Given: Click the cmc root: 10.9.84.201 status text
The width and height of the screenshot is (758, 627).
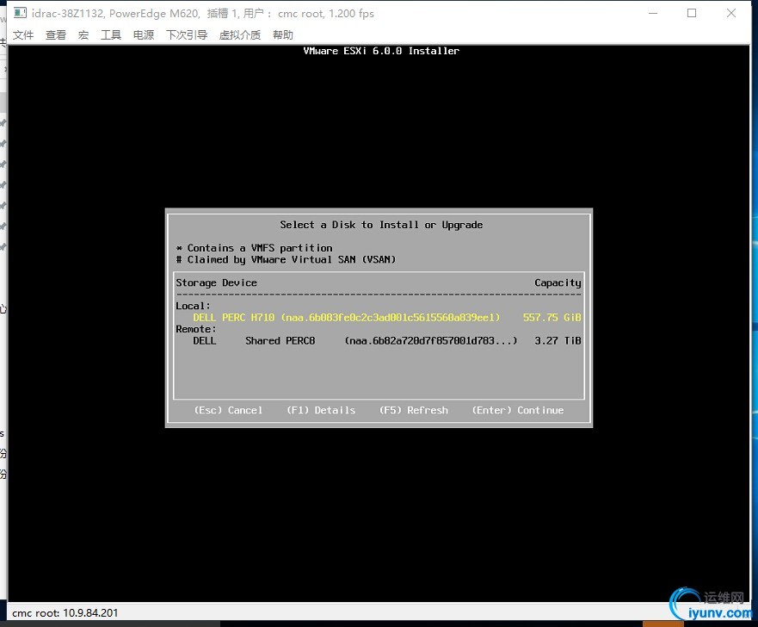Looking at the screenshot, I should click(65, 613).
